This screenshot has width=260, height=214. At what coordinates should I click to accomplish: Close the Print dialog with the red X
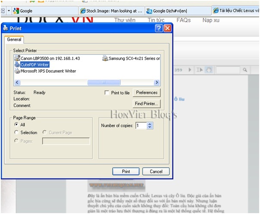(x=167, y=28)
